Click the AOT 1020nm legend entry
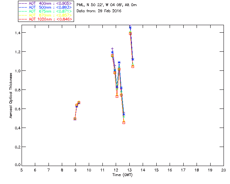This screenshot has width=230, height=184. tap(45, 19)
